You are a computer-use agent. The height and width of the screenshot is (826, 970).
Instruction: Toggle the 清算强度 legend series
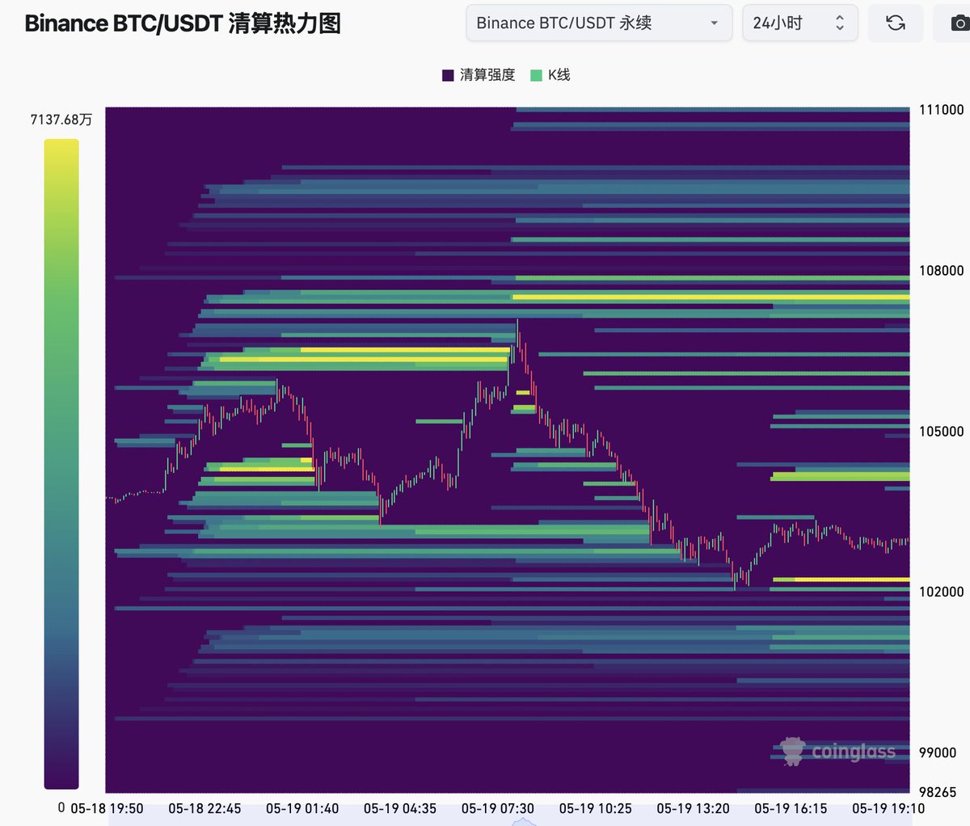coord(479,75)
